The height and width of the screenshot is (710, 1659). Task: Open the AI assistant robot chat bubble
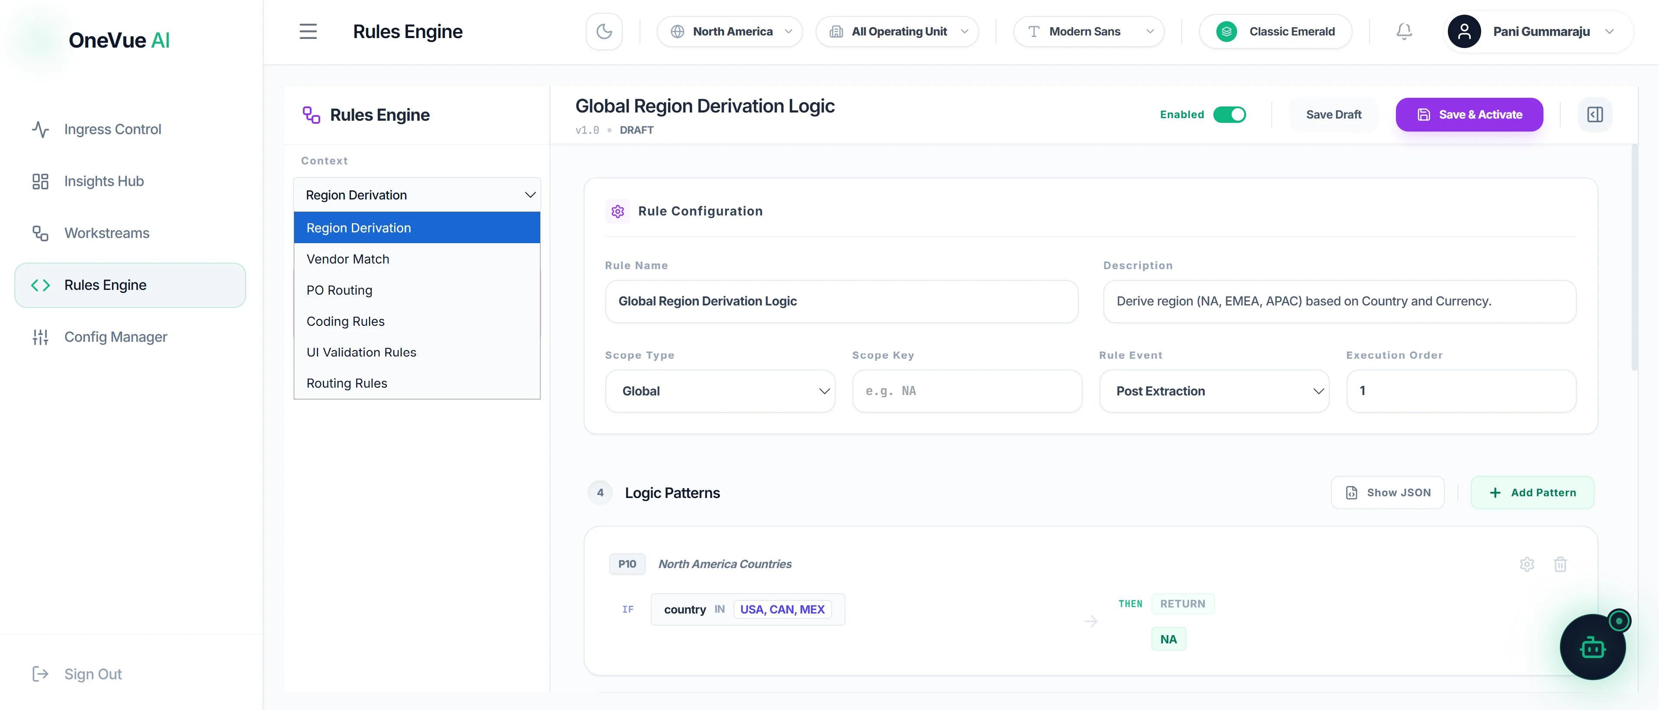click(1593, 646)
